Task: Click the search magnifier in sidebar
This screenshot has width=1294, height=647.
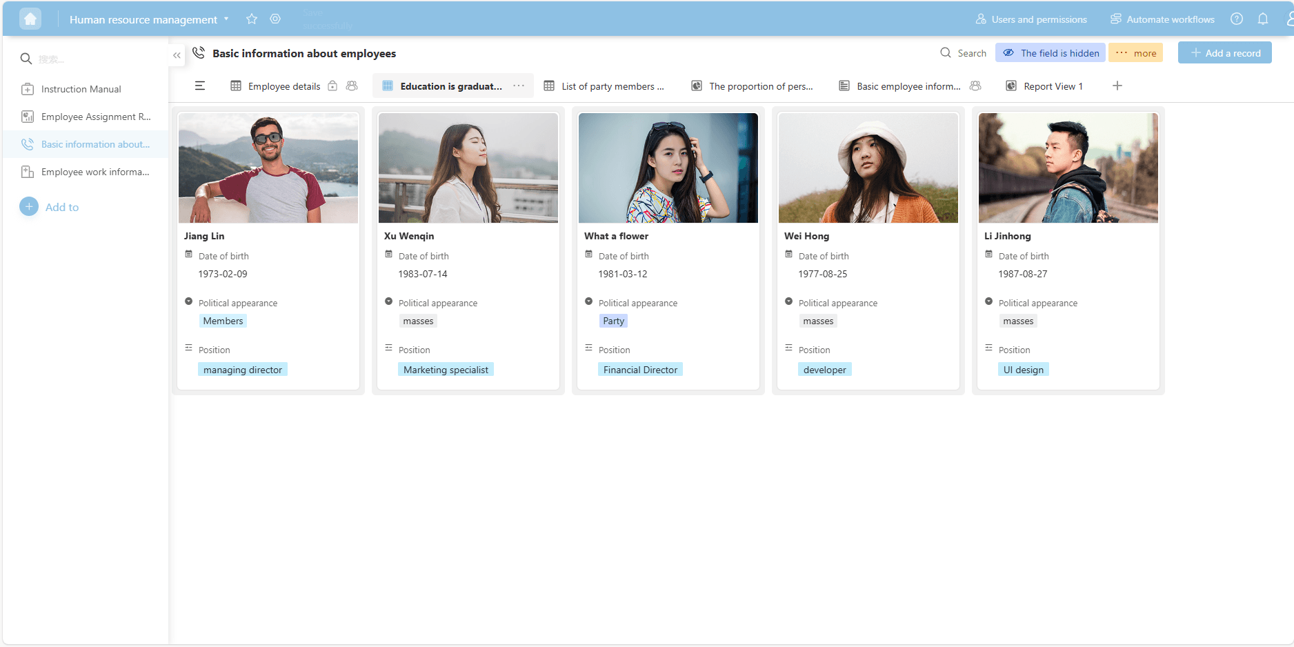Action: click(26, 59)
